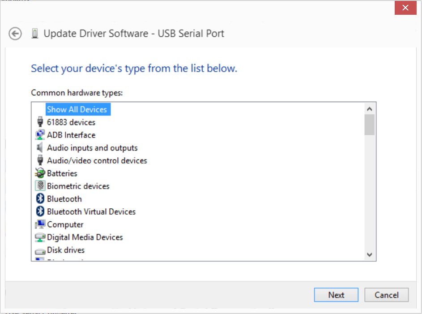Click the 61883 devices plug icon

coord(40,122)
